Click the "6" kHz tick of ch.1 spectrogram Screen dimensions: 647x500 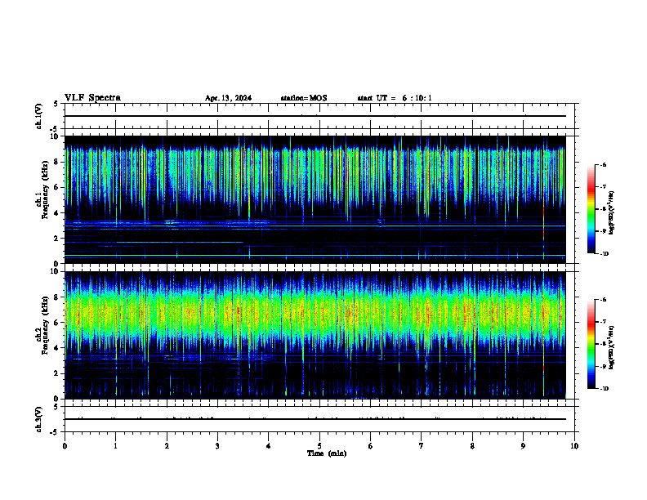pyautogui.click(x=57, y=188)
